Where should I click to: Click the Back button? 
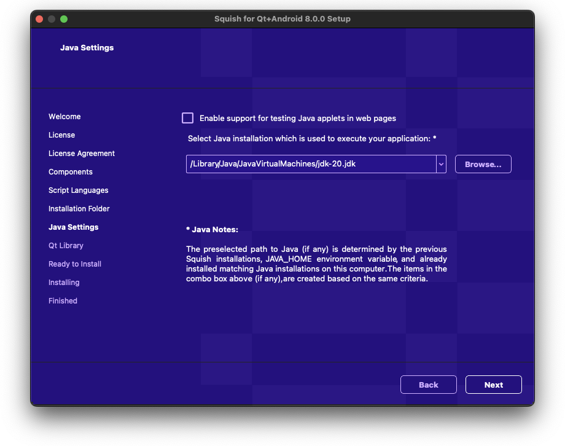[428, 385]
